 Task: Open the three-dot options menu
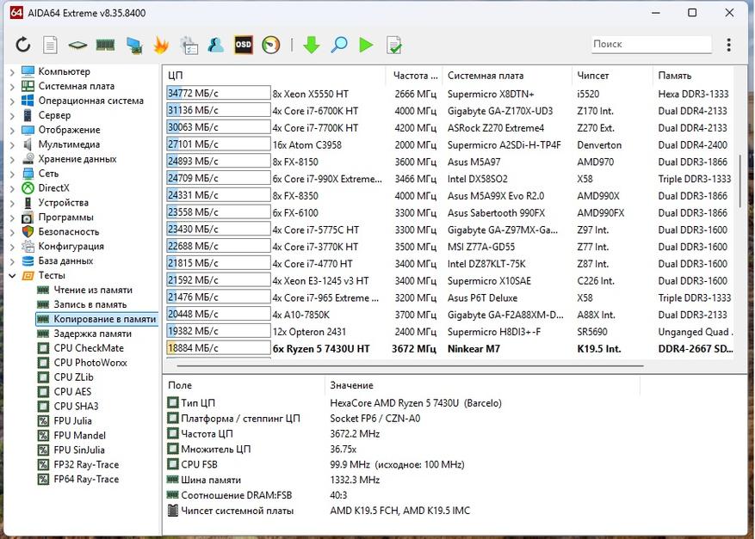pos(728,45)
